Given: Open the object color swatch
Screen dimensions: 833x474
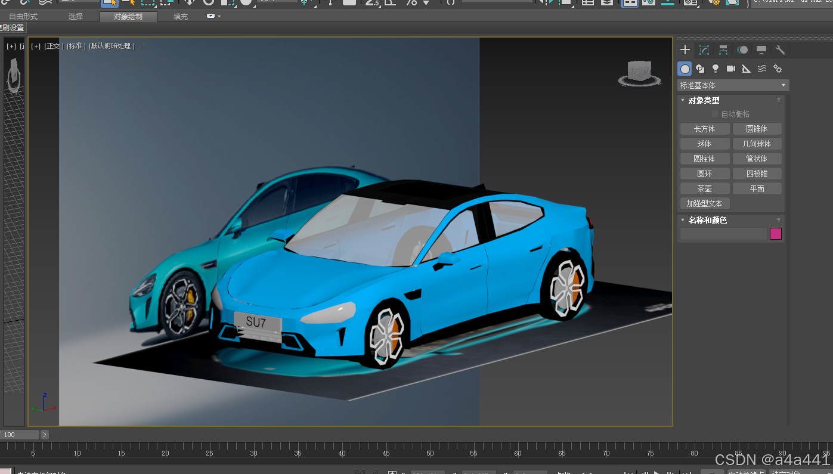Looking at the screenshot, I should [x=775, y=234].
